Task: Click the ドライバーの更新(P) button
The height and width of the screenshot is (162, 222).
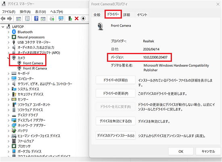Action: 115,93
